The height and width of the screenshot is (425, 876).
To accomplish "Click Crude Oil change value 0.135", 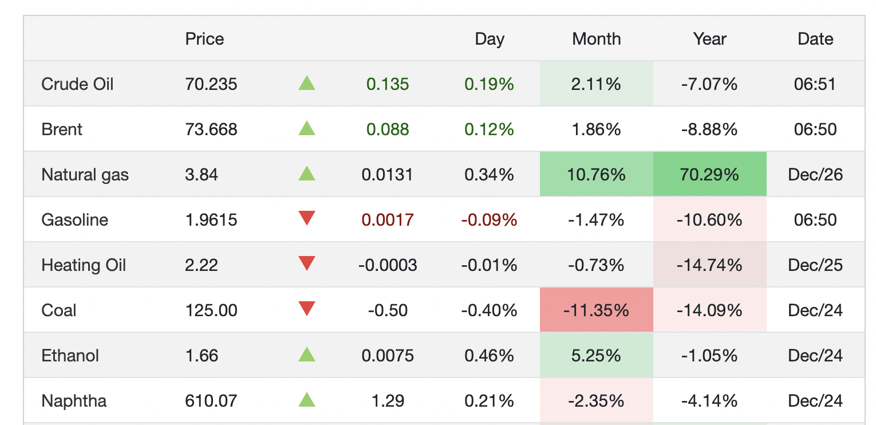I will point(388,84).
